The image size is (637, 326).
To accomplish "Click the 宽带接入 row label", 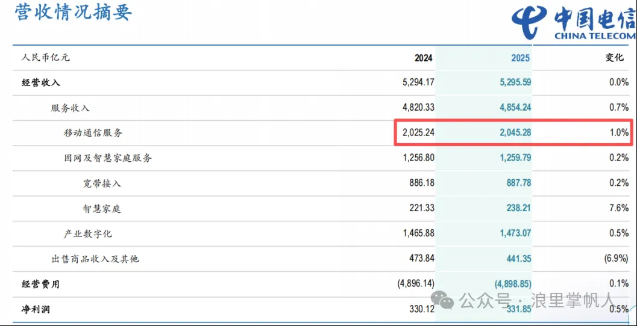I will tap(102, 183).
